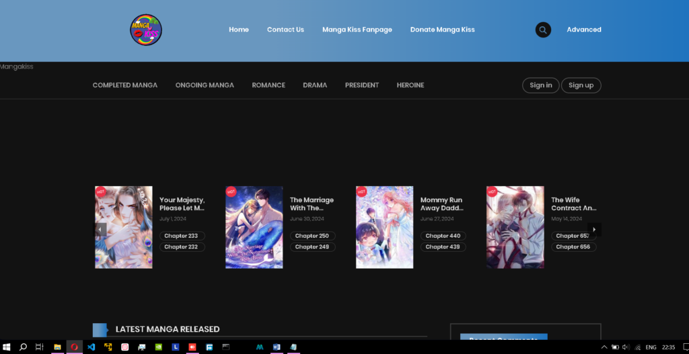The width and height of the screenshot is (689, 354).
Task: Open volume control in system tray
Action: pos(626,347)
